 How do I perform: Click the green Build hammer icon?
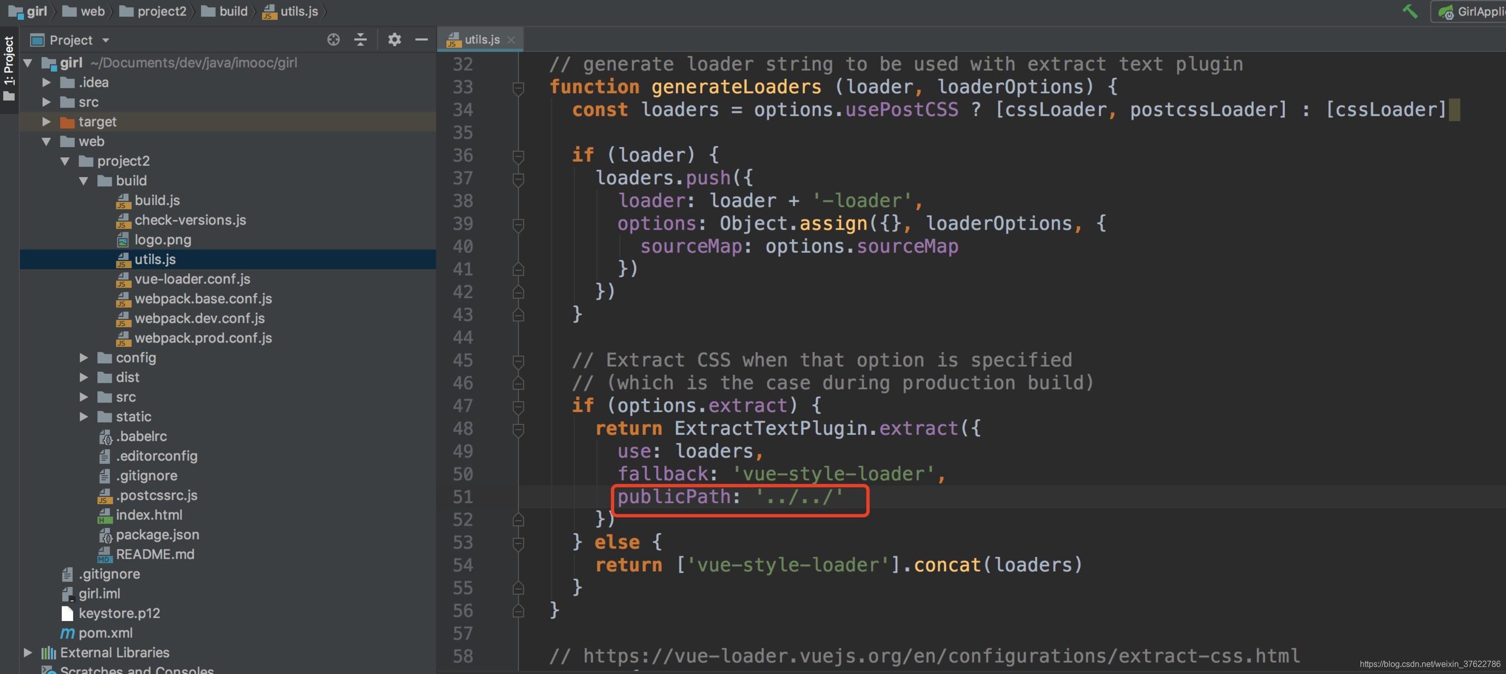(1410, 11)
